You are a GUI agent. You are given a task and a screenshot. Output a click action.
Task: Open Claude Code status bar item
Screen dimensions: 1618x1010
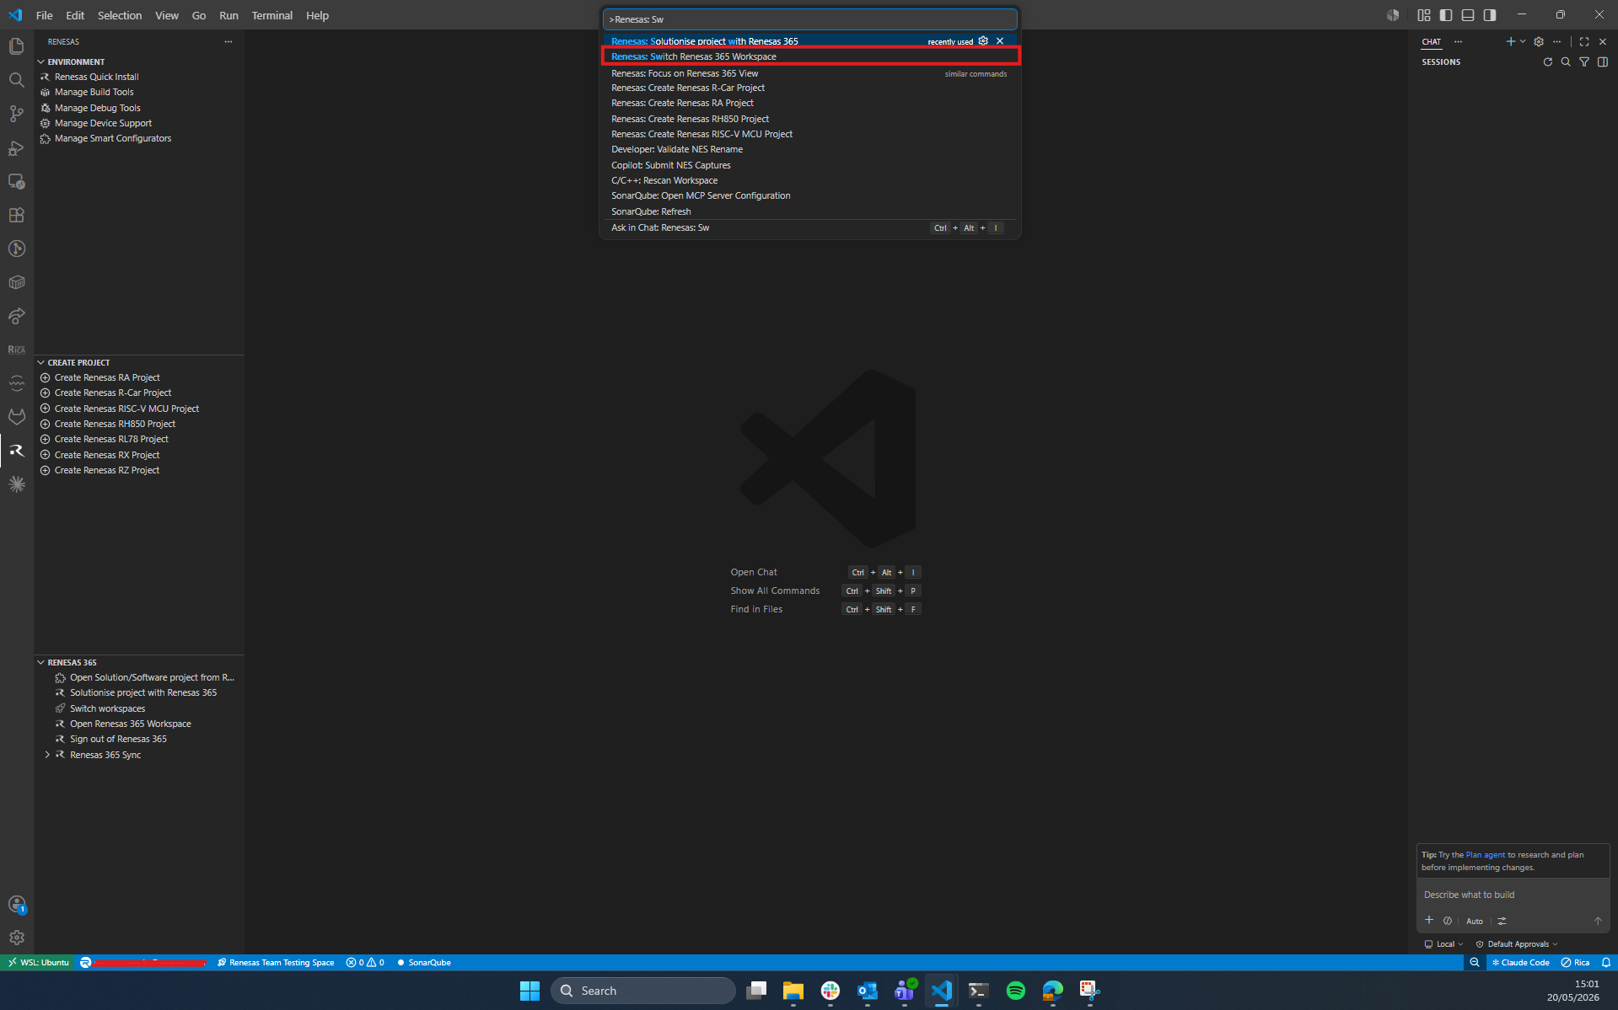(1520, 962)
